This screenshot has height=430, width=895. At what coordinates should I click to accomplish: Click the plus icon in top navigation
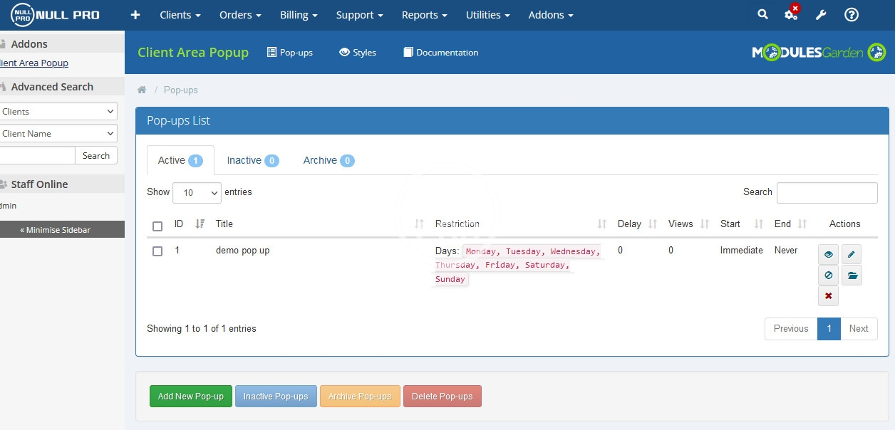(135, 15)
